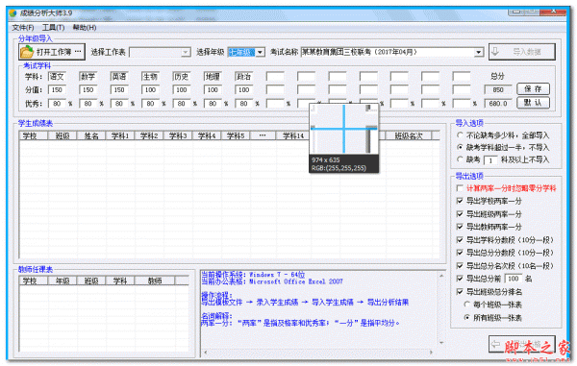Click the 导入数据 button
This screenshot has height=366, width=577.
[x=522, y=52]
